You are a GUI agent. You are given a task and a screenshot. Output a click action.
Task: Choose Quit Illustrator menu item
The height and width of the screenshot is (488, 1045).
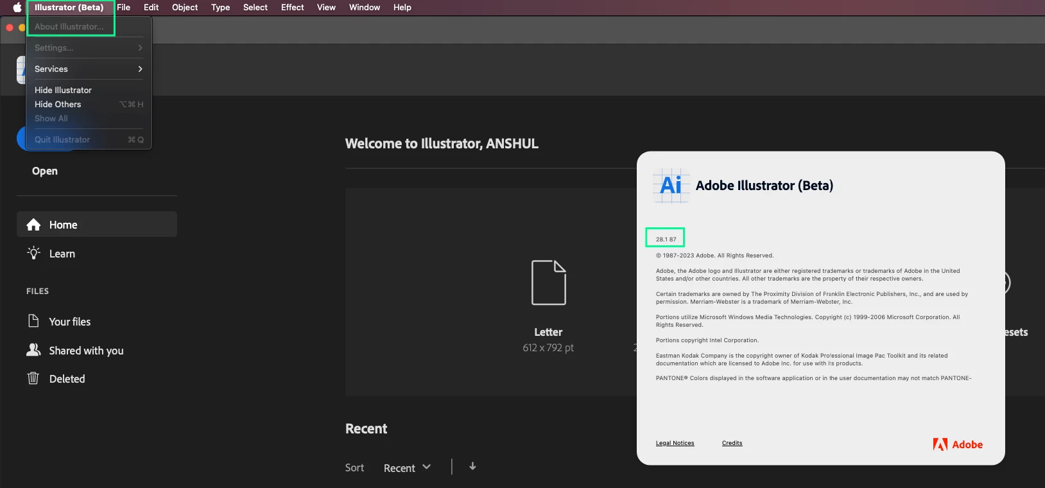click(89, 139)
